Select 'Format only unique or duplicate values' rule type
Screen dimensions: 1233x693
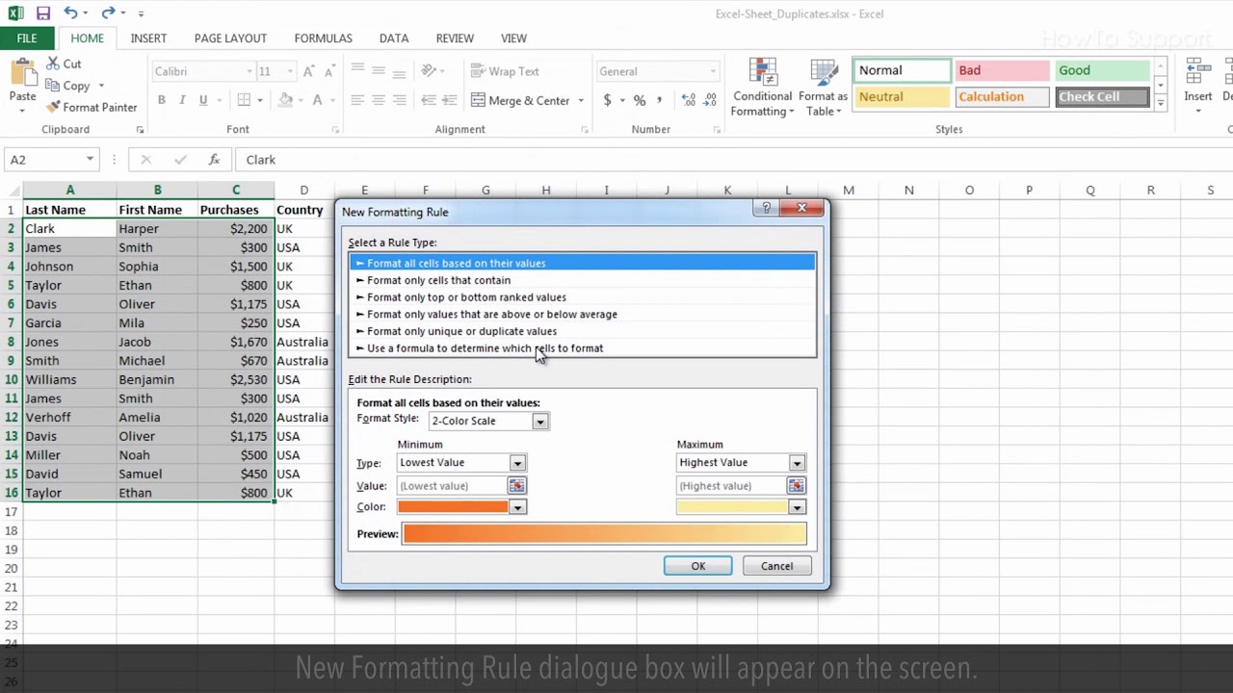click(582, 331)
